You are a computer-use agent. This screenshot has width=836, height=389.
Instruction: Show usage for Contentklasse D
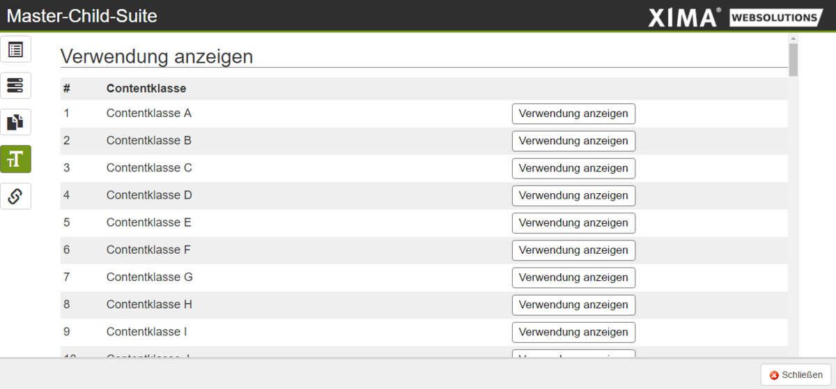click(573, 195)
